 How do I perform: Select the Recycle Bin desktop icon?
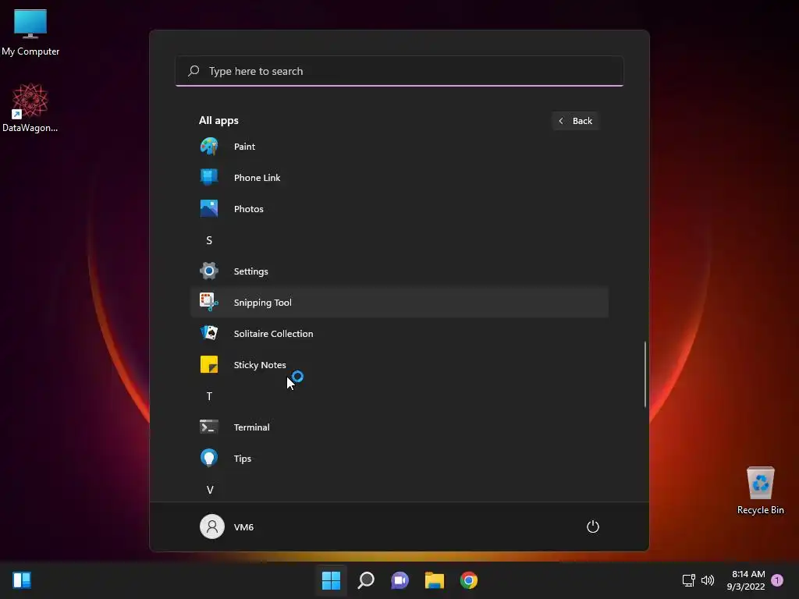760,491
